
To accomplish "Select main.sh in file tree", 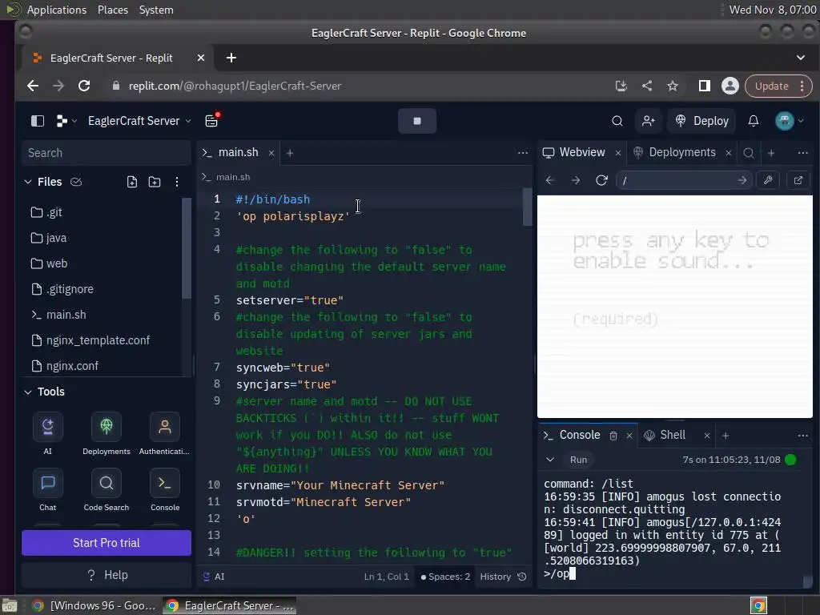I will [102, 315].
